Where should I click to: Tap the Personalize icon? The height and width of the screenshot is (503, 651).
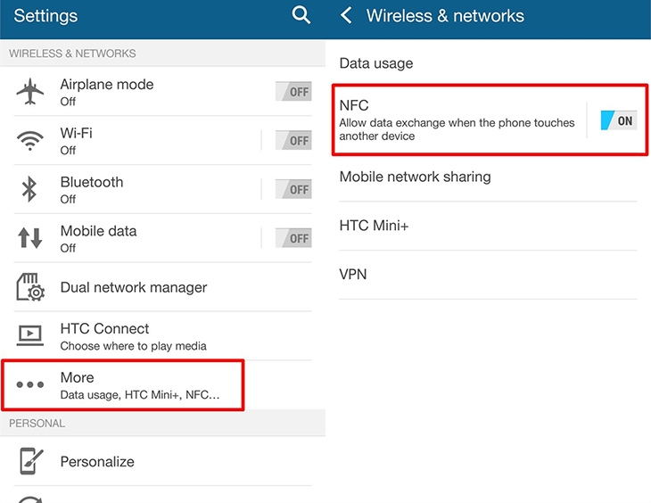click(30, 461)
